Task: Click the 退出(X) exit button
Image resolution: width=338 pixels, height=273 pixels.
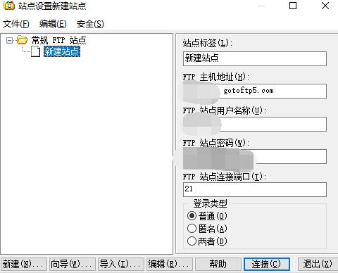Action: (318, 264)
